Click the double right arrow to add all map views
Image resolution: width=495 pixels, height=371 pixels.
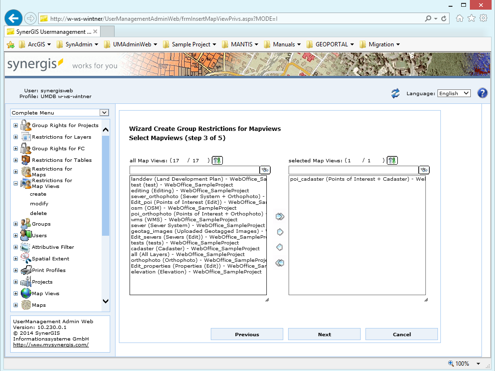(279, 216)
